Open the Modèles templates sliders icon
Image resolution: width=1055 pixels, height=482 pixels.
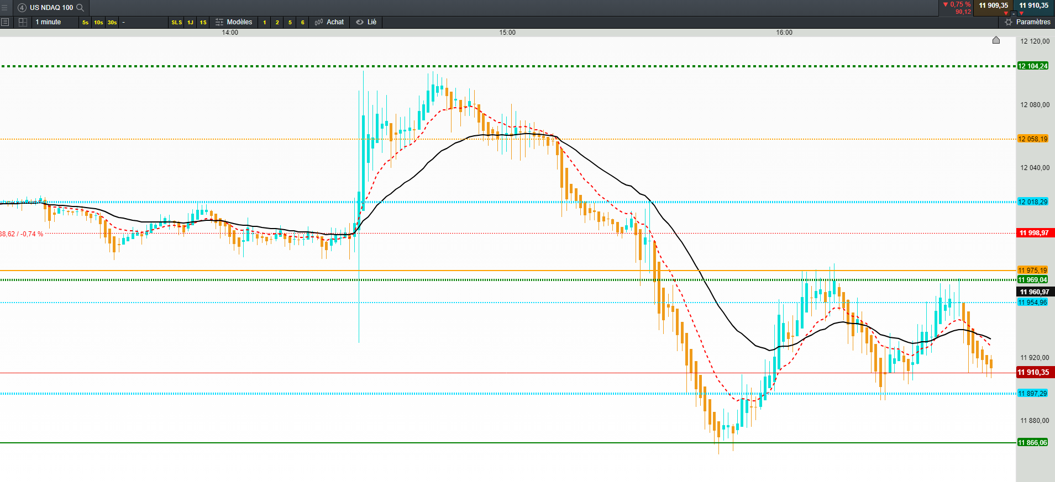click(219, 22)
